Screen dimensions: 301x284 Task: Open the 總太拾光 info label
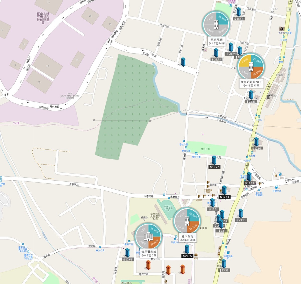[188, 238]
